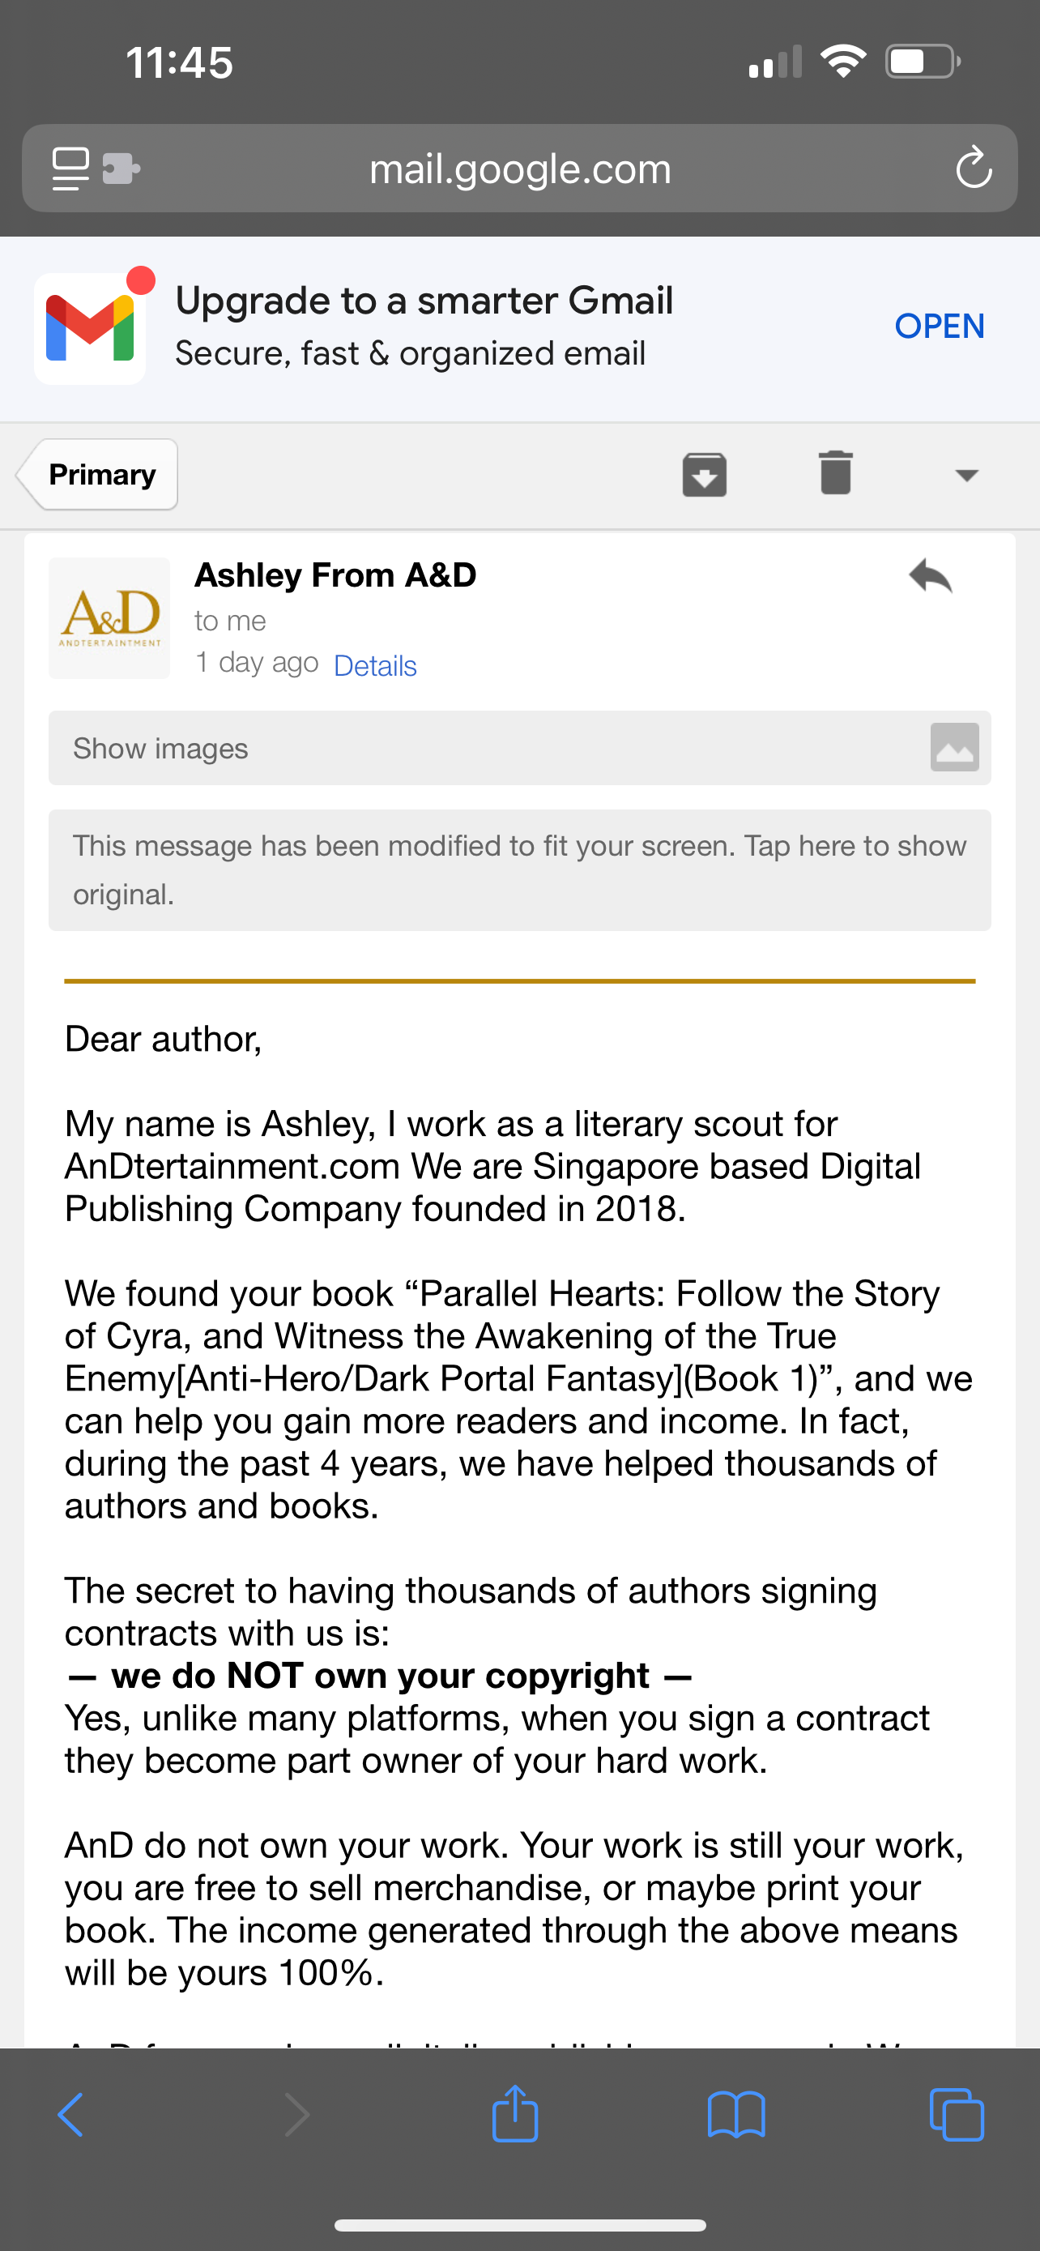Expand more actions dropdown arrow beside trash
Image resolution: width=1040 pixels, height=2251 pixels.
pyautogui.click(x=966, y=475)
